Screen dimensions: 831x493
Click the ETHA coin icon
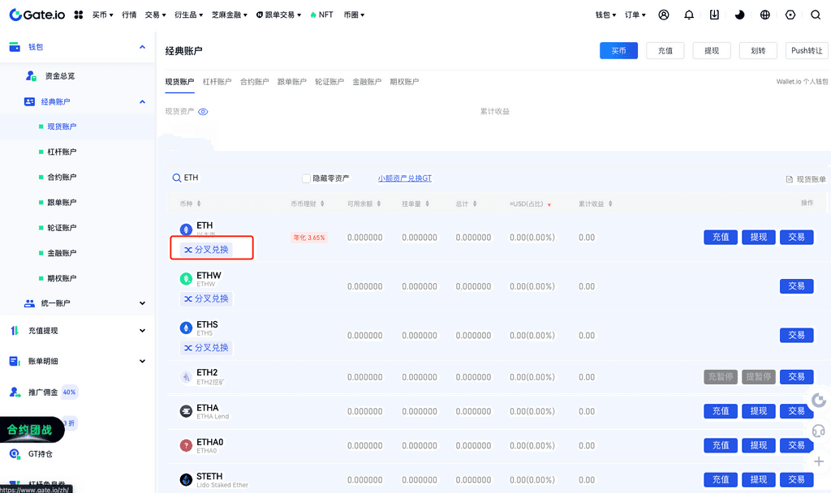click(186, 411)
